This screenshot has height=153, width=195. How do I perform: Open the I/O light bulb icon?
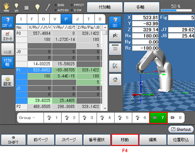click(x=16, y=7)
